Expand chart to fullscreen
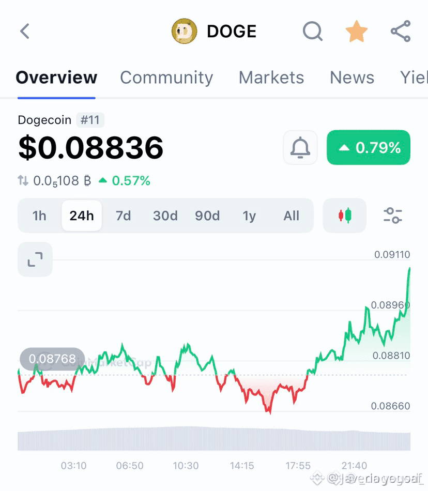The width and height of the screenshot is (428, 491). (x=35, y=259)
